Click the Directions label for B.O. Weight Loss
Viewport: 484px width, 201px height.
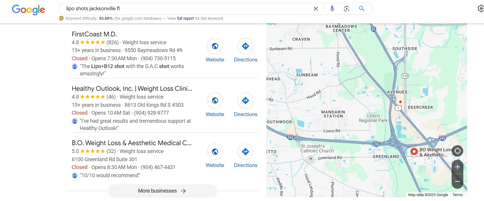coord(246,165)
